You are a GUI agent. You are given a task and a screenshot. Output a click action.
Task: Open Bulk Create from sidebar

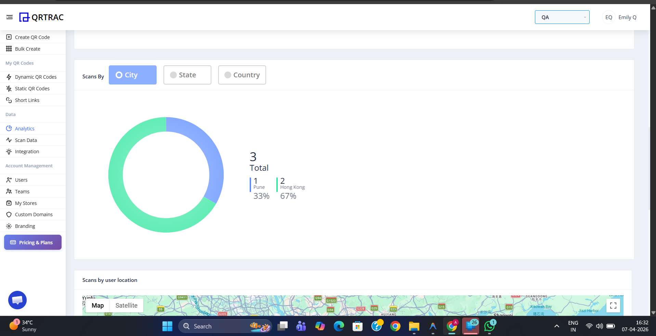click(27, 49)
